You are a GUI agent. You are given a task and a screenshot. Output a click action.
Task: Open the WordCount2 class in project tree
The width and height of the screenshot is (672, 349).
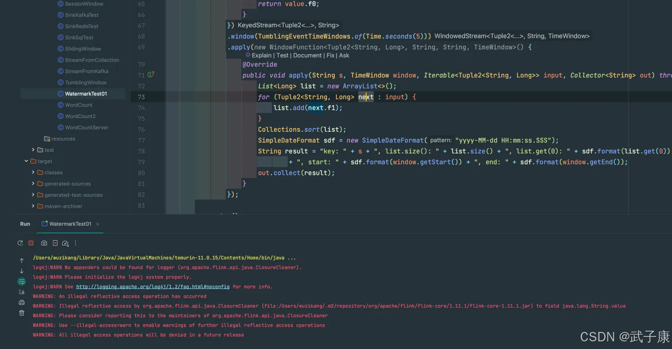(x=80, y=116)
